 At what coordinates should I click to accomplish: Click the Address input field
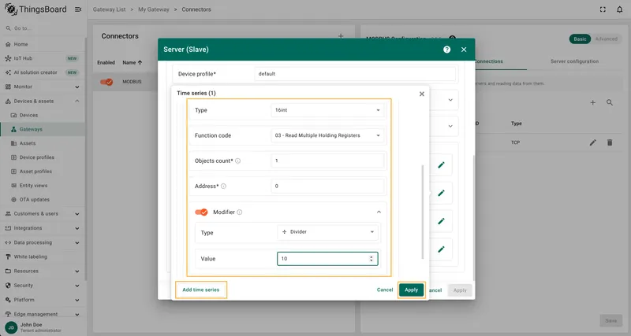(x=327, y=186)
